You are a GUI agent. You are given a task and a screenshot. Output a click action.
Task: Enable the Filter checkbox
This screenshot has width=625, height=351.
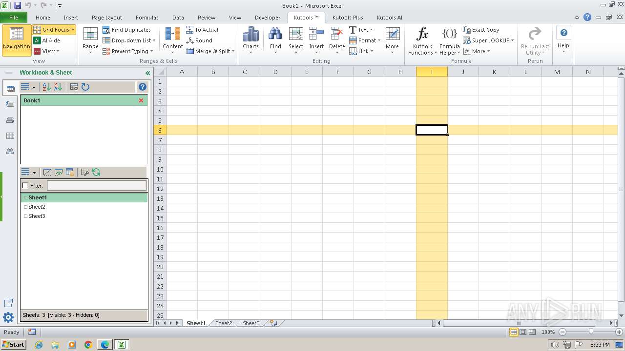point(25,186)
